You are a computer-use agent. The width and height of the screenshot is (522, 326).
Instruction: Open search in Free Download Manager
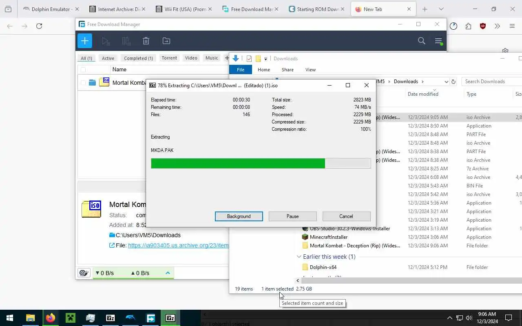click(421, 41)
